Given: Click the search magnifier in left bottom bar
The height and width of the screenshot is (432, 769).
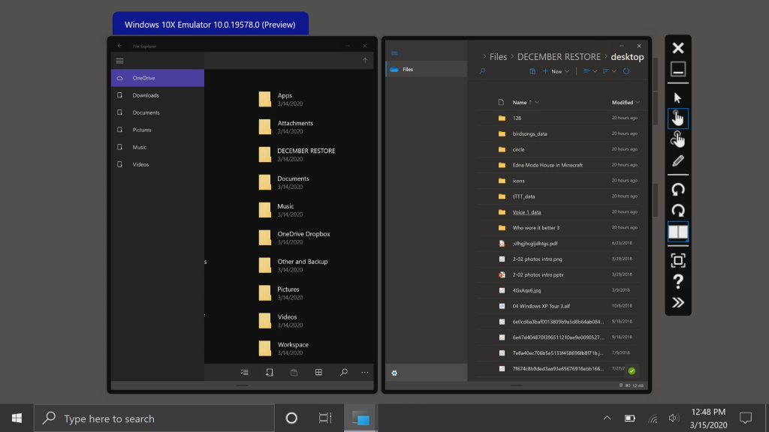Looking at the screenshot, I should click(344, 372).
